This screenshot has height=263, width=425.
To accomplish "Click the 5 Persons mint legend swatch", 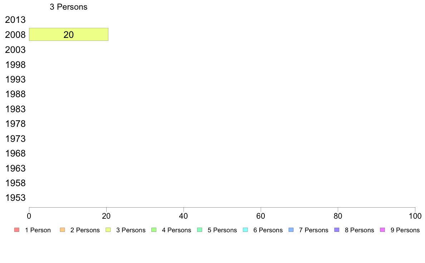I will point(200,230).
